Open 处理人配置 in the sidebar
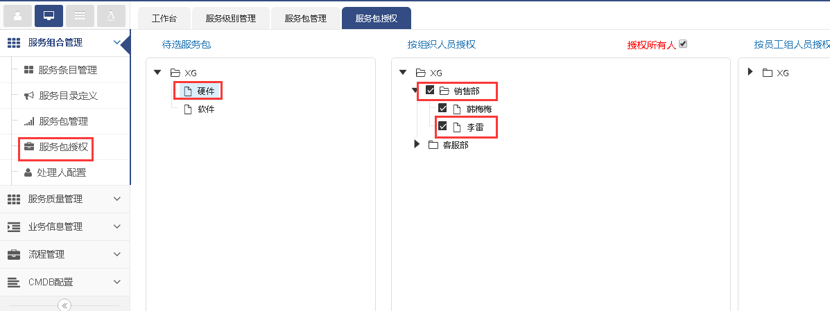Image resolution: width=830 pixels, height=311 pixels. (x=61, y=172)
